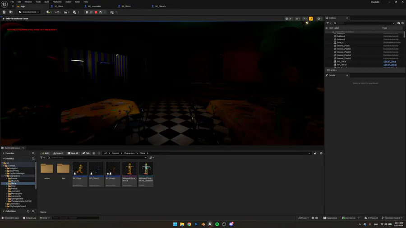Viewport: 406px width, 228px height.
Task: Focus the Outliner search field
Action: tap(364, 23)
